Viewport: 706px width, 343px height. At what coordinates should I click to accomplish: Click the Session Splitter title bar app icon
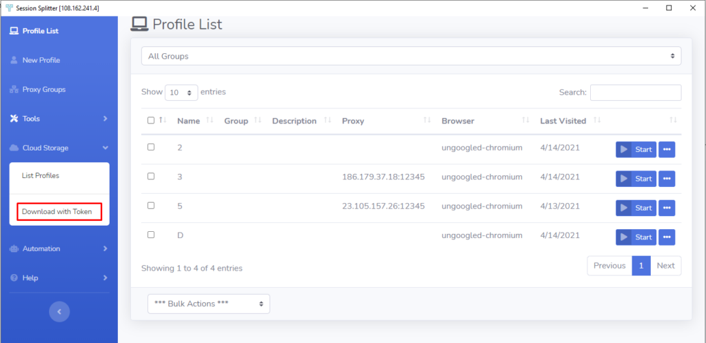[10, 8]
